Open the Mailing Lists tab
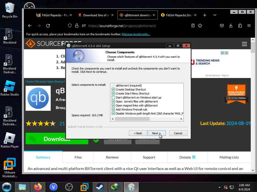Viewport: 257px width, 192px height. [229, 157]
